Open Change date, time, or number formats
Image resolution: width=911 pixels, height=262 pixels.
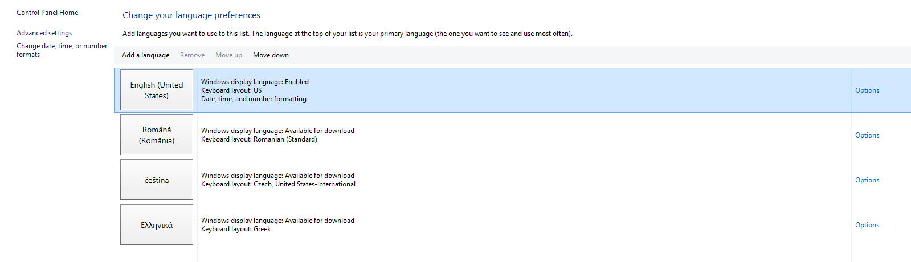62,50
